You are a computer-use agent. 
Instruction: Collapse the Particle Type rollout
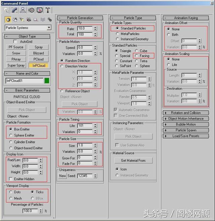click(133, 18)
